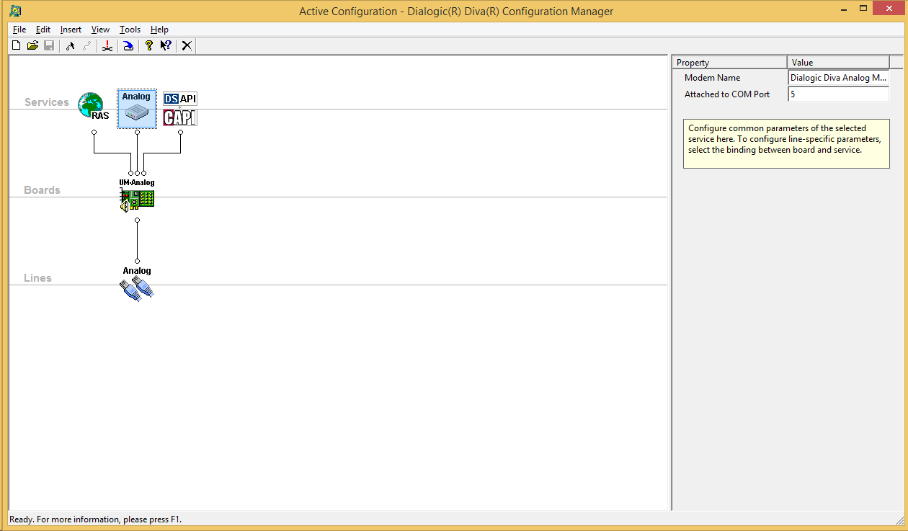The height and width of the screenshot is (531, 908).
Task: Click the New configuration toolbar icon
Action: [17, 46]
